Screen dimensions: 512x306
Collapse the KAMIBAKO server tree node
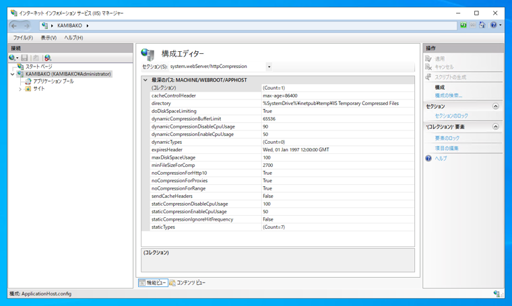(x=12, y=74)
